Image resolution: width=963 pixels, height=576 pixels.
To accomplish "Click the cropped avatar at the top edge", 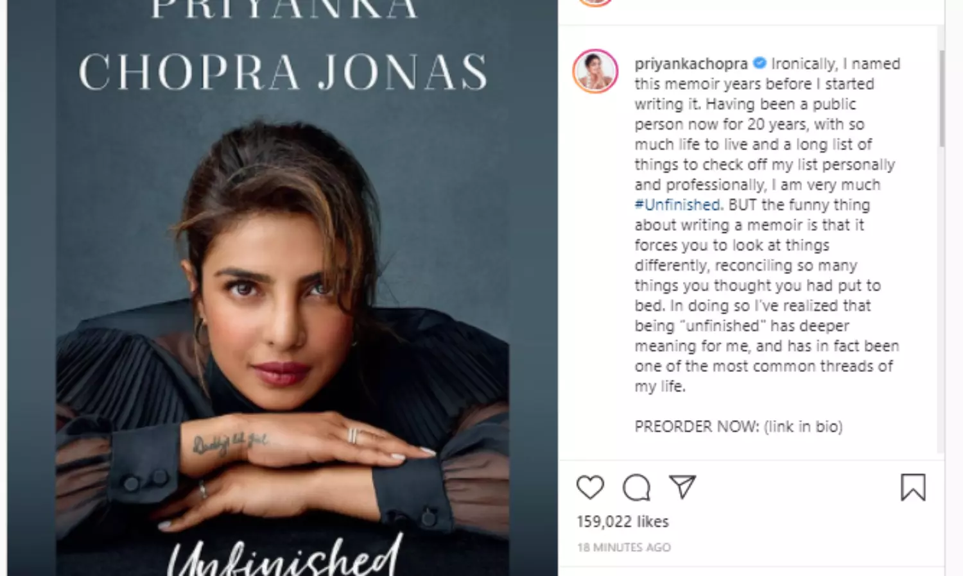I will [x=595, y=3].
